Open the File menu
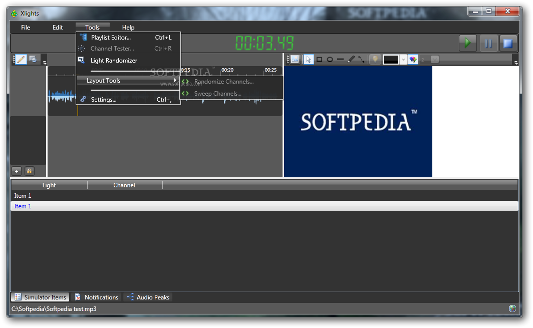Viewport: 533px width, 328px height. [x=26, y=27]
